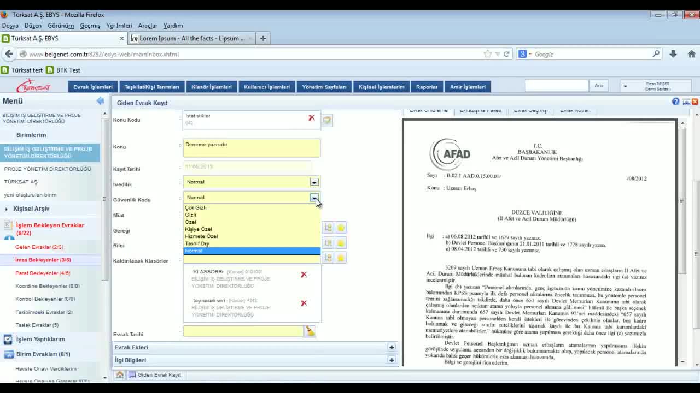Screen dimensions: 700x393
Task: Choose Hizmete Özel in the dropdown list
Action: pos(201,236)
